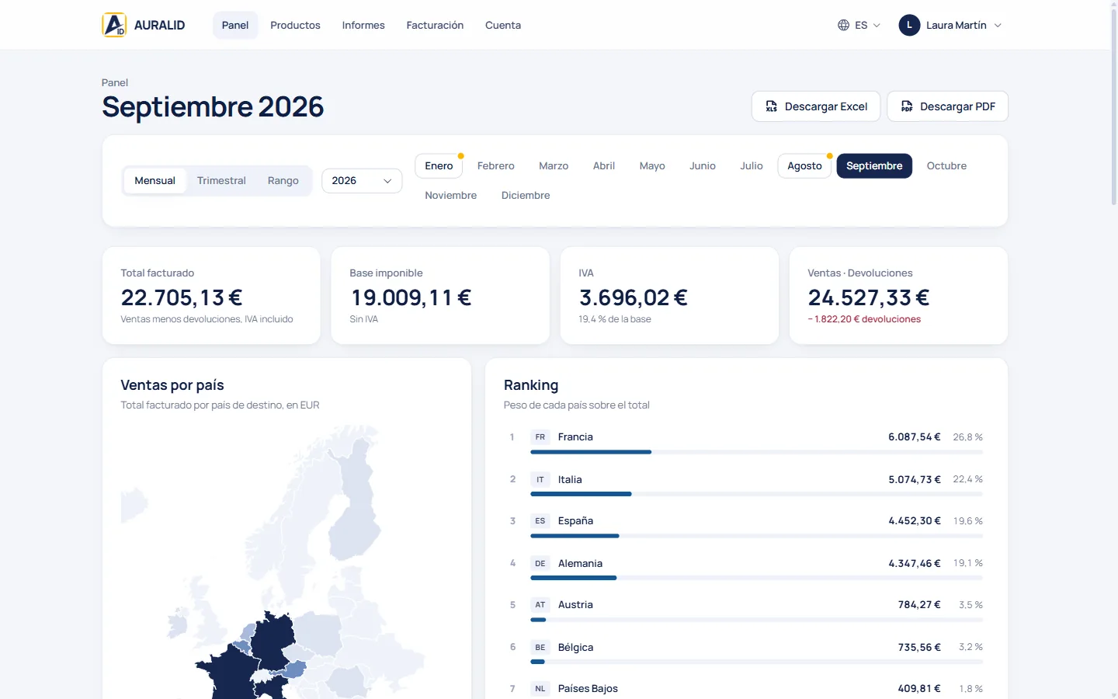Choose the month Octubre
This screenshot has width=1118, height=699.
coord(946,166)
